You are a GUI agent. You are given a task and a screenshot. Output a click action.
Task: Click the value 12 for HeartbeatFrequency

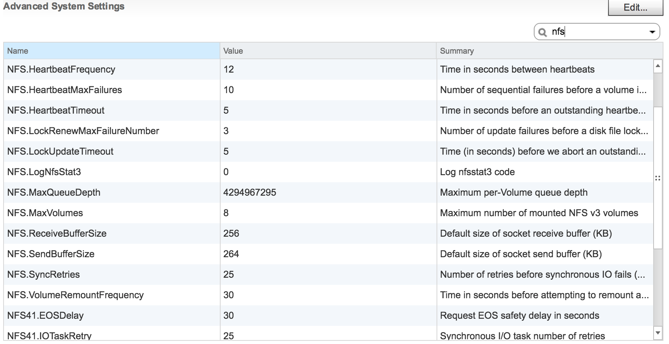[x=229, y=69]
